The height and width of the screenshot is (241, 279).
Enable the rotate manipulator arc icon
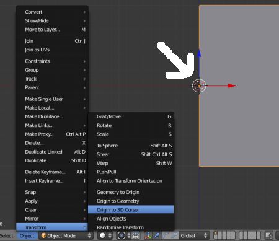click(166, 235)
